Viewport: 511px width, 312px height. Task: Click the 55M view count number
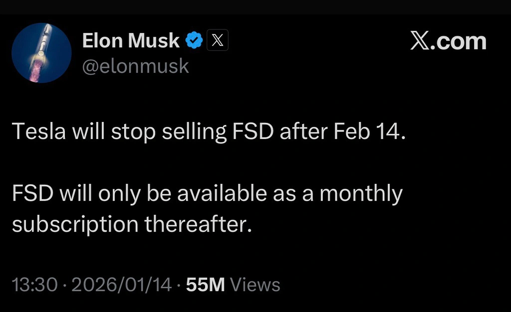[205, 285]
